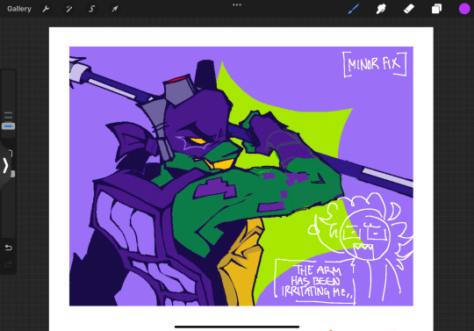Viewport: 474px width, 331px height.
Task: Activate the Transform arrow tool
Action: 115,9
